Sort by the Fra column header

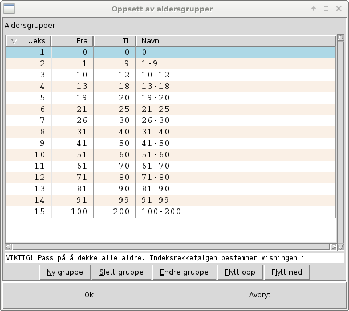coord(72,41)
